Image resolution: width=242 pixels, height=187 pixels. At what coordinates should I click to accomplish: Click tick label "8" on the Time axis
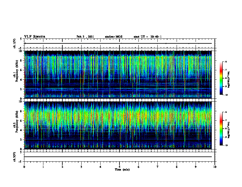(x=177, y=167)
